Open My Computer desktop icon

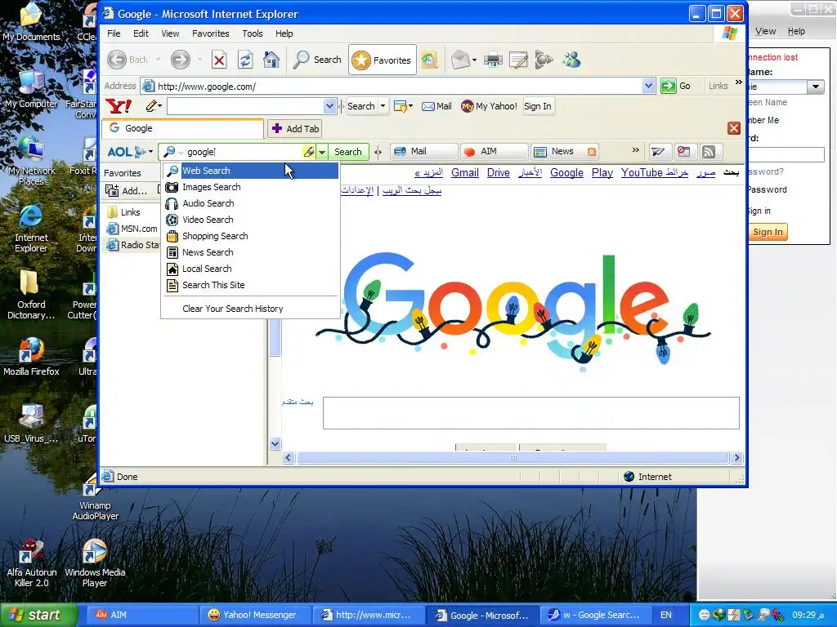tap(31, 89)
